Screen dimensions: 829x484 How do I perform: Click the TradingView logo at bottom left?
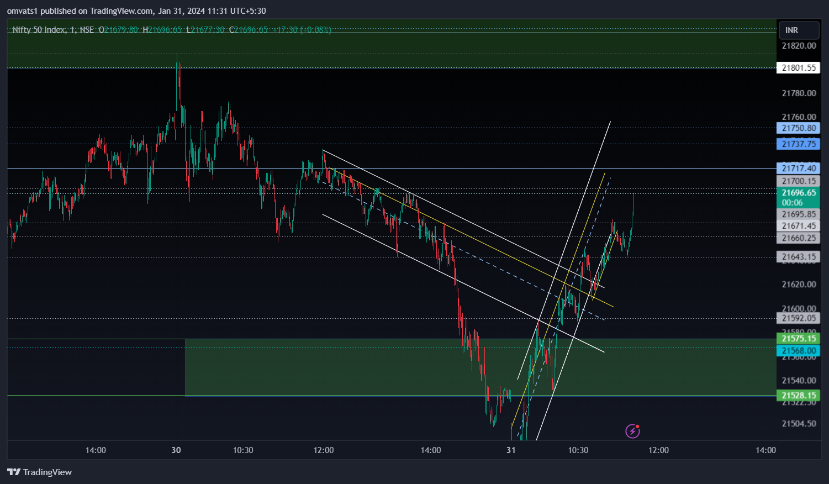(39, 472)
